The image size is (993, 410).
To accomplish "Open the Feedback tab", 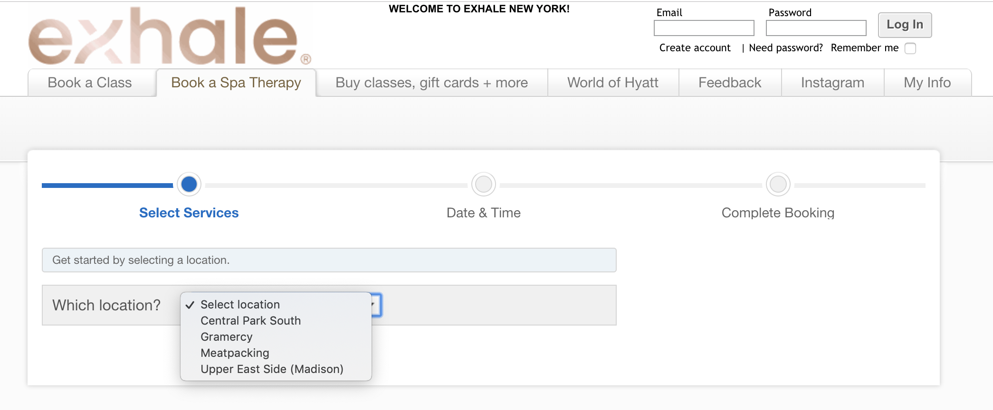I will [730, 83].
